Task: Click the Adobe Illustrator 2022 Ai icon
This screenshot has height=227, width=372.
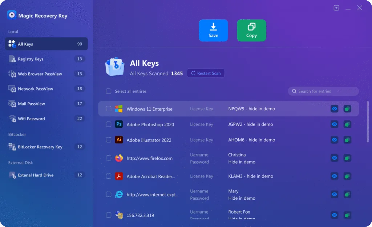Action: pyautogui.click(x=119, y=140)
